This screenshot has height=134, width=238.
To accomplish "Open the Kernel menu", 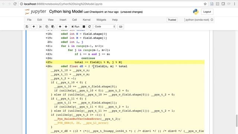I will [87, 20].
